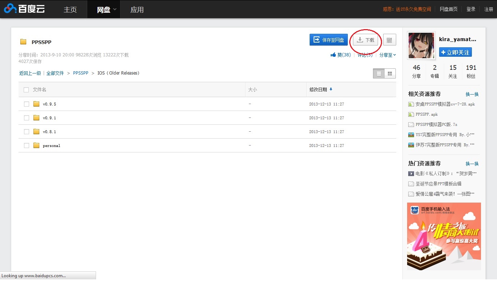Click the thumbs-up like icon
Image resolution: width=497 pixels, height=295 pixels.
(333, 55)
